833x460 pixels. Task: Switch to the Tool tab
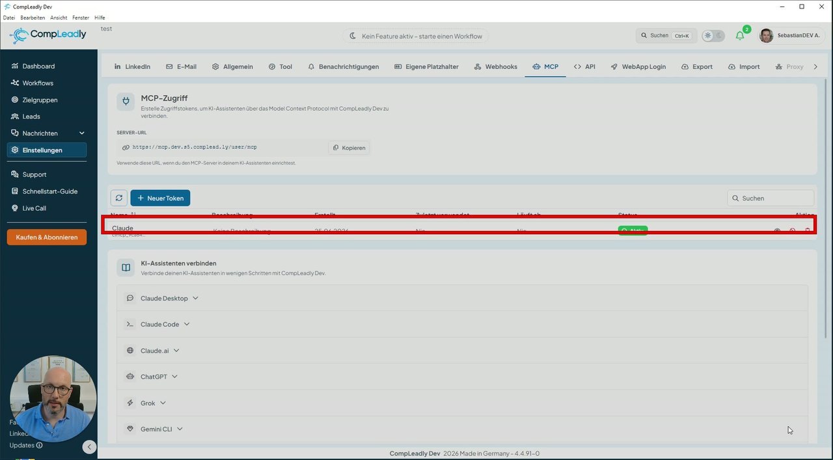coord(280,66)
